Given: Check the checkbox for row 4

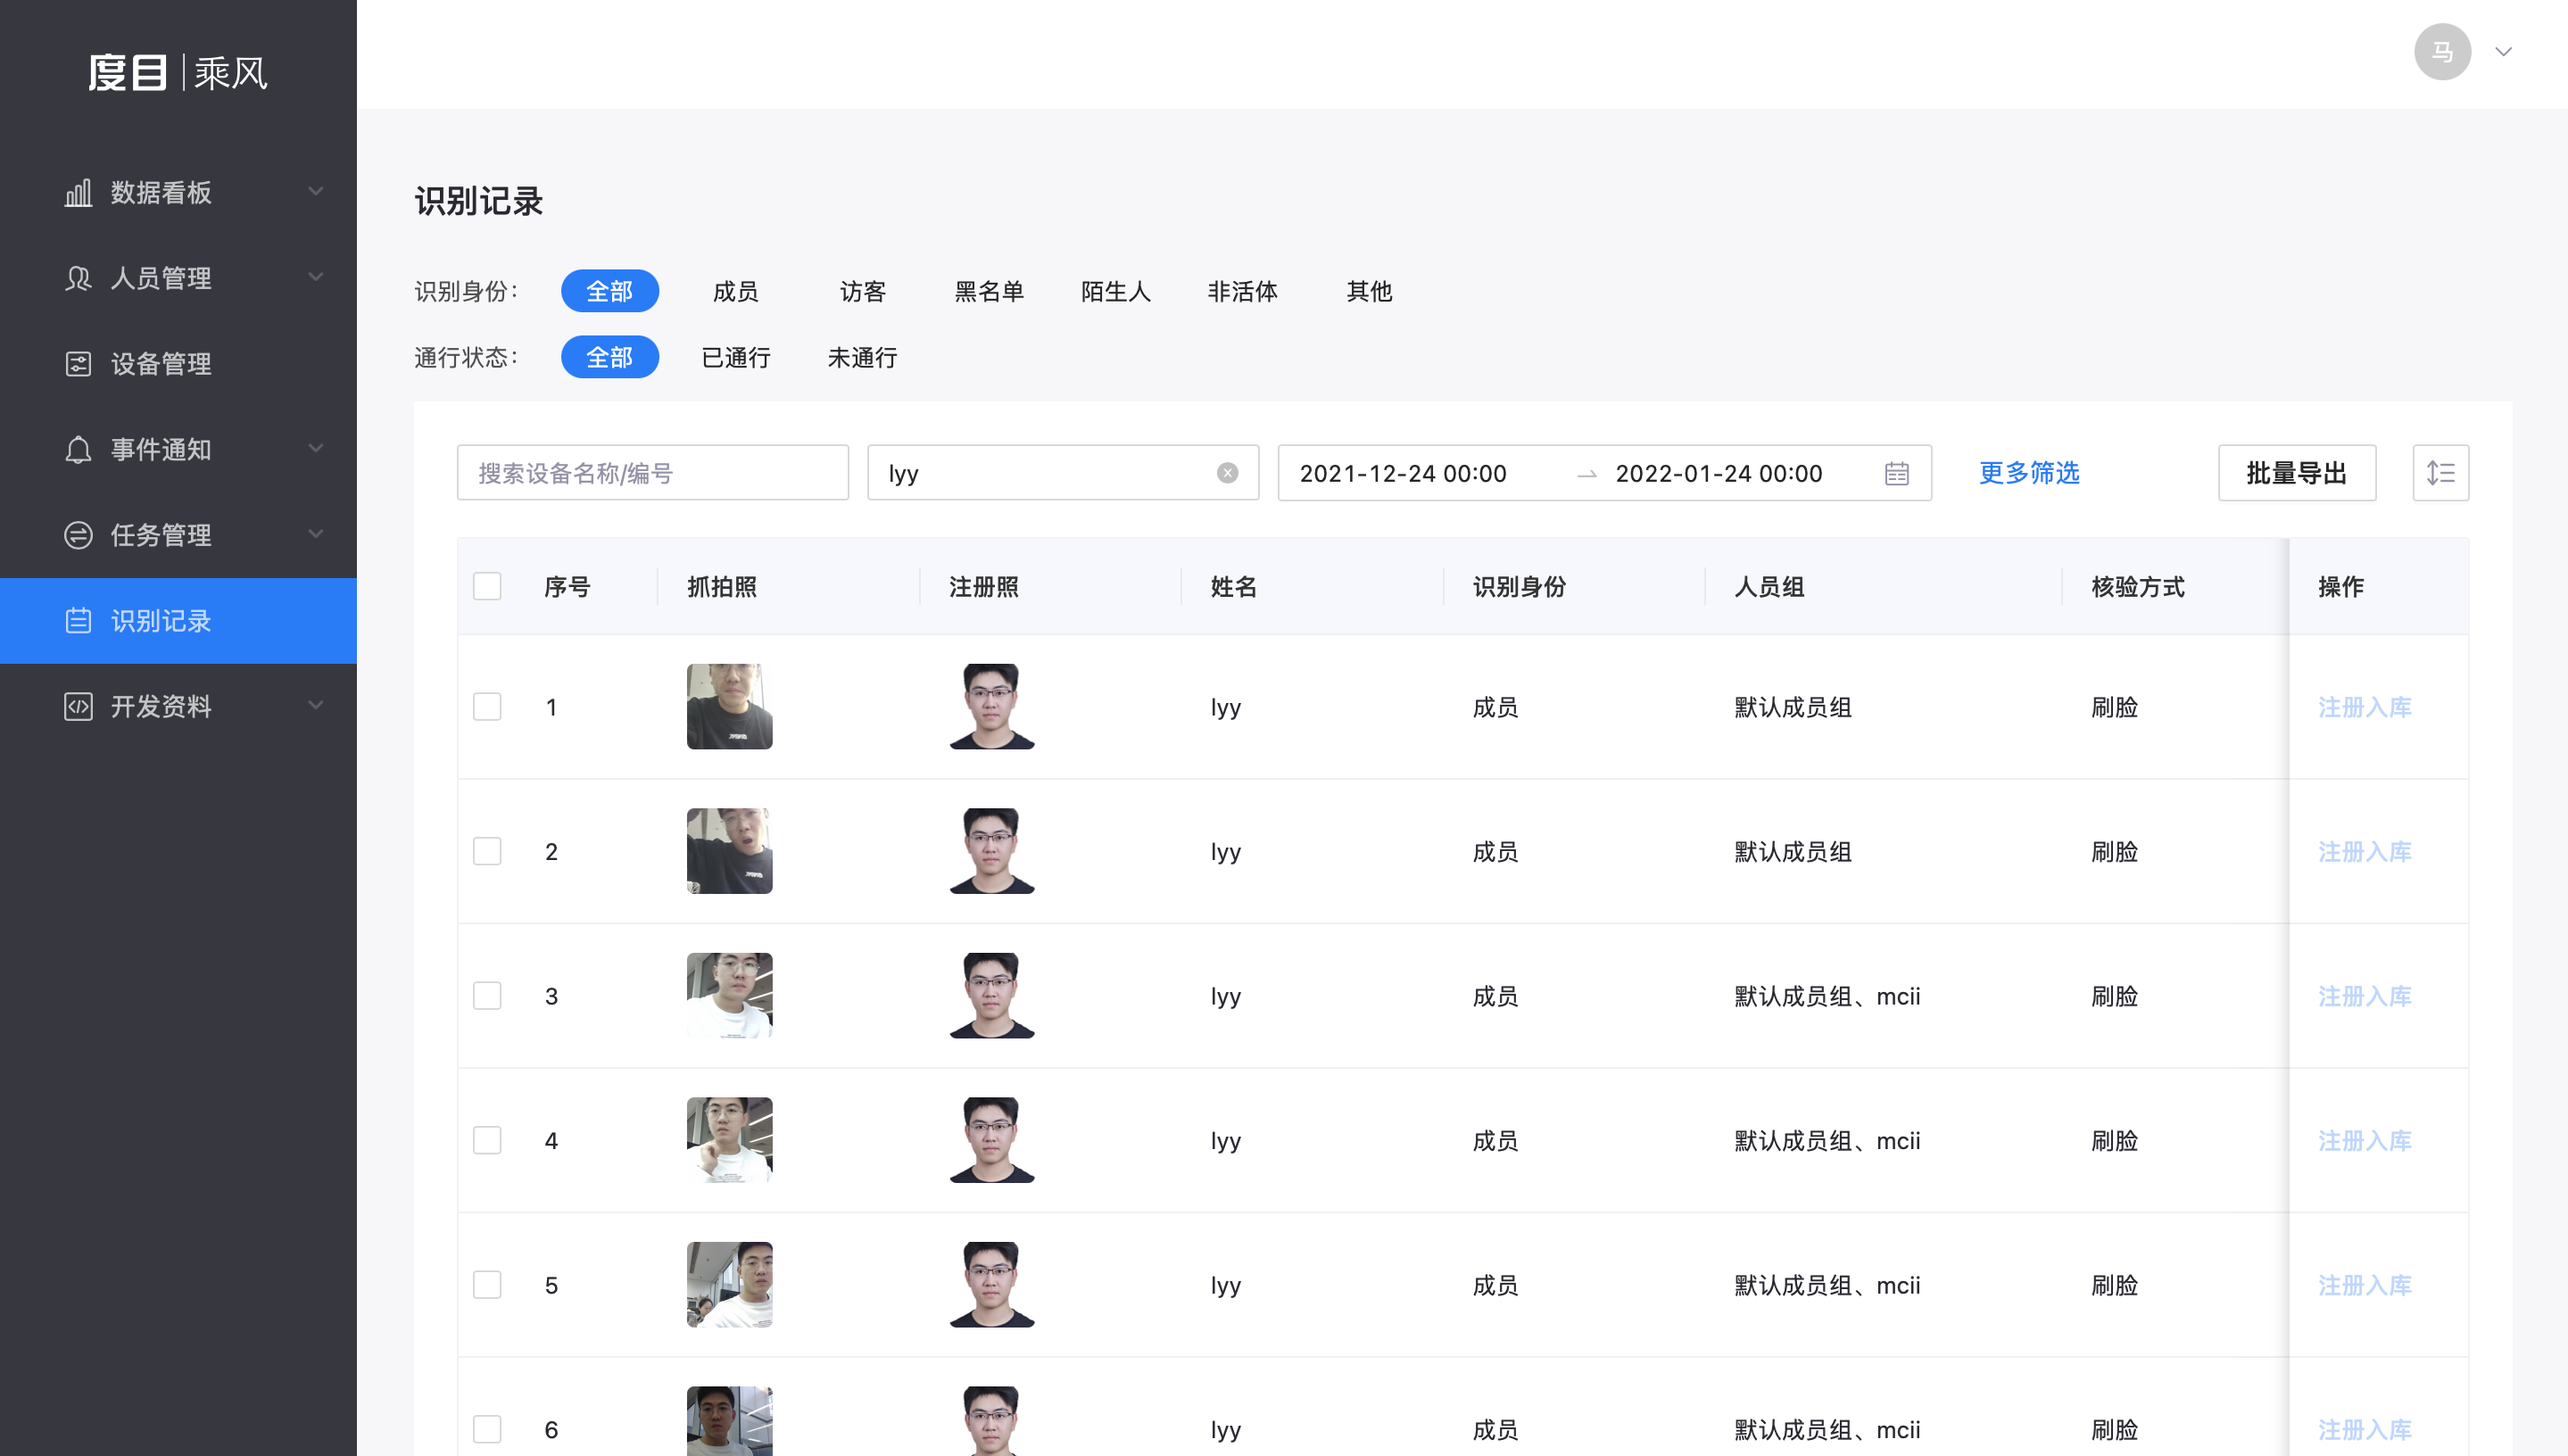Looking at the screenshot, I should click(x=487, y=1140).
